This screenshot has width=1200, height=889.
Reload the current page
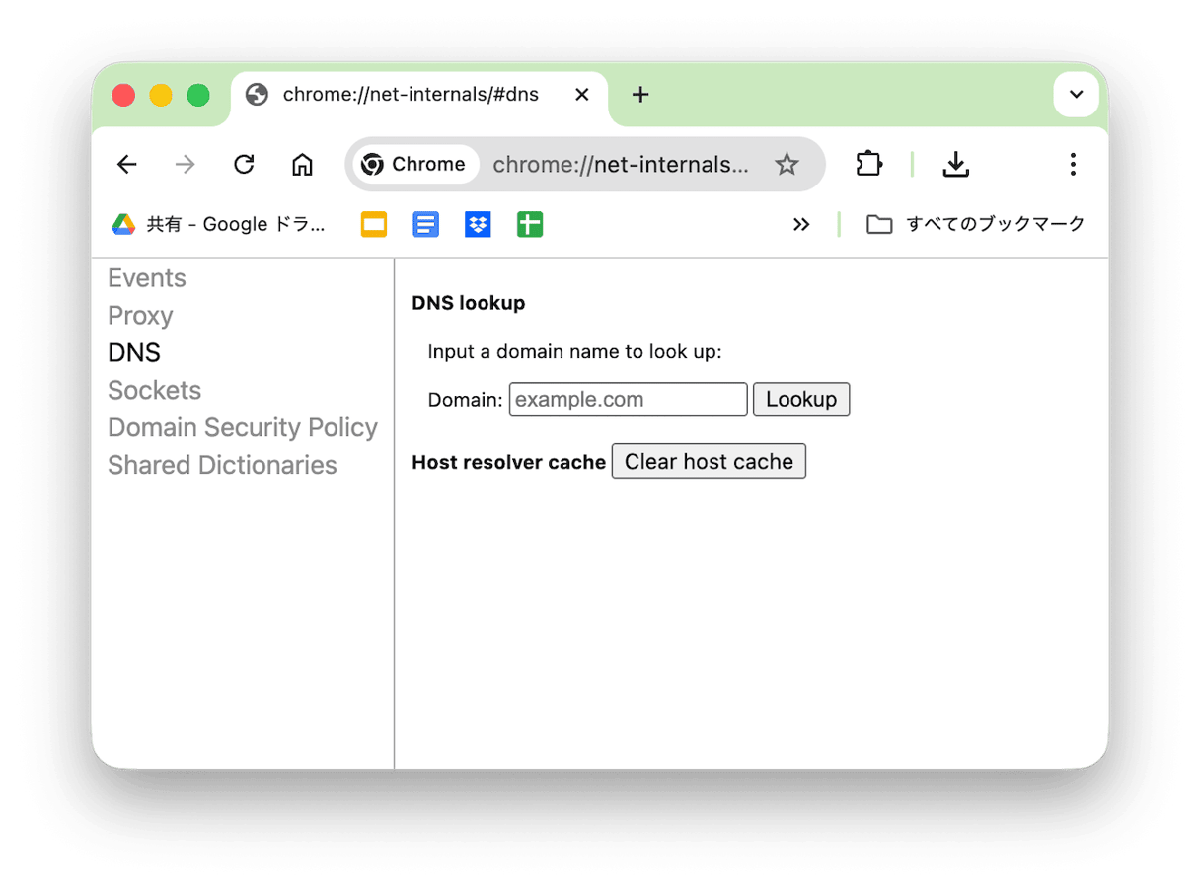coord(244,165)
